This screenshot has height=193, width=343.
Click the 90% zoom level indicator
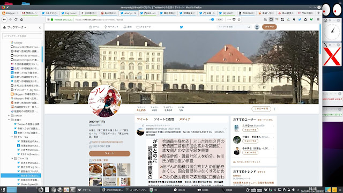point(219,19)
